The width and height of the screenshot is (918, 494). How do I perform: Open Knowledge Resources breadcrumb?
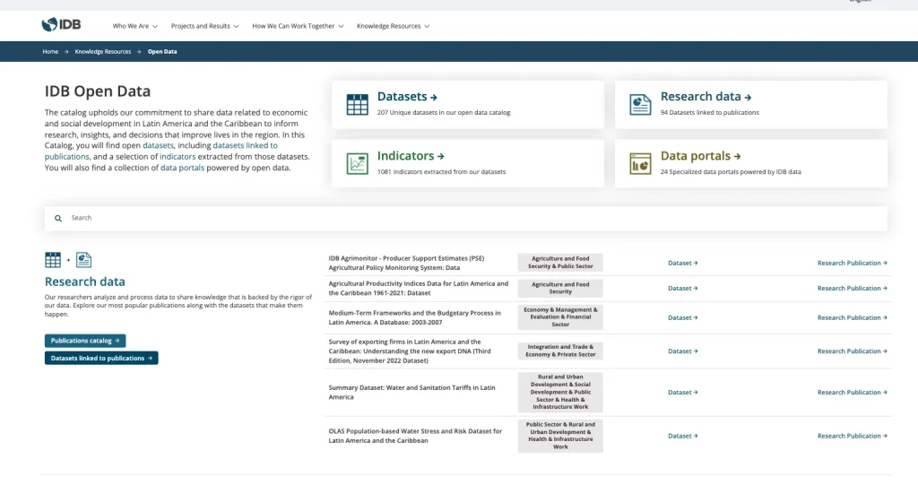pos(103,51)
